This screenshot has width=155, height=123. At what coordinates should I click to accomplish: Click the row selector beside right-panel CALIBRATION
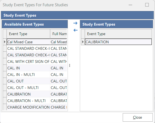83,42
